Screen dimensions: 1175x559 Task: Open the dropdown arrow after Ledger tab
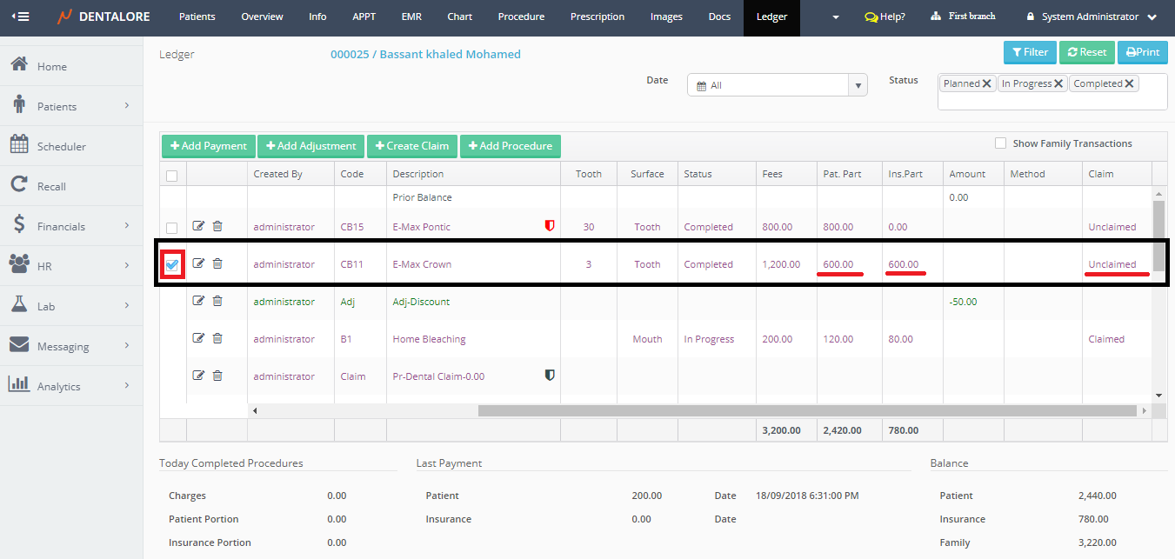coord(836,17)
